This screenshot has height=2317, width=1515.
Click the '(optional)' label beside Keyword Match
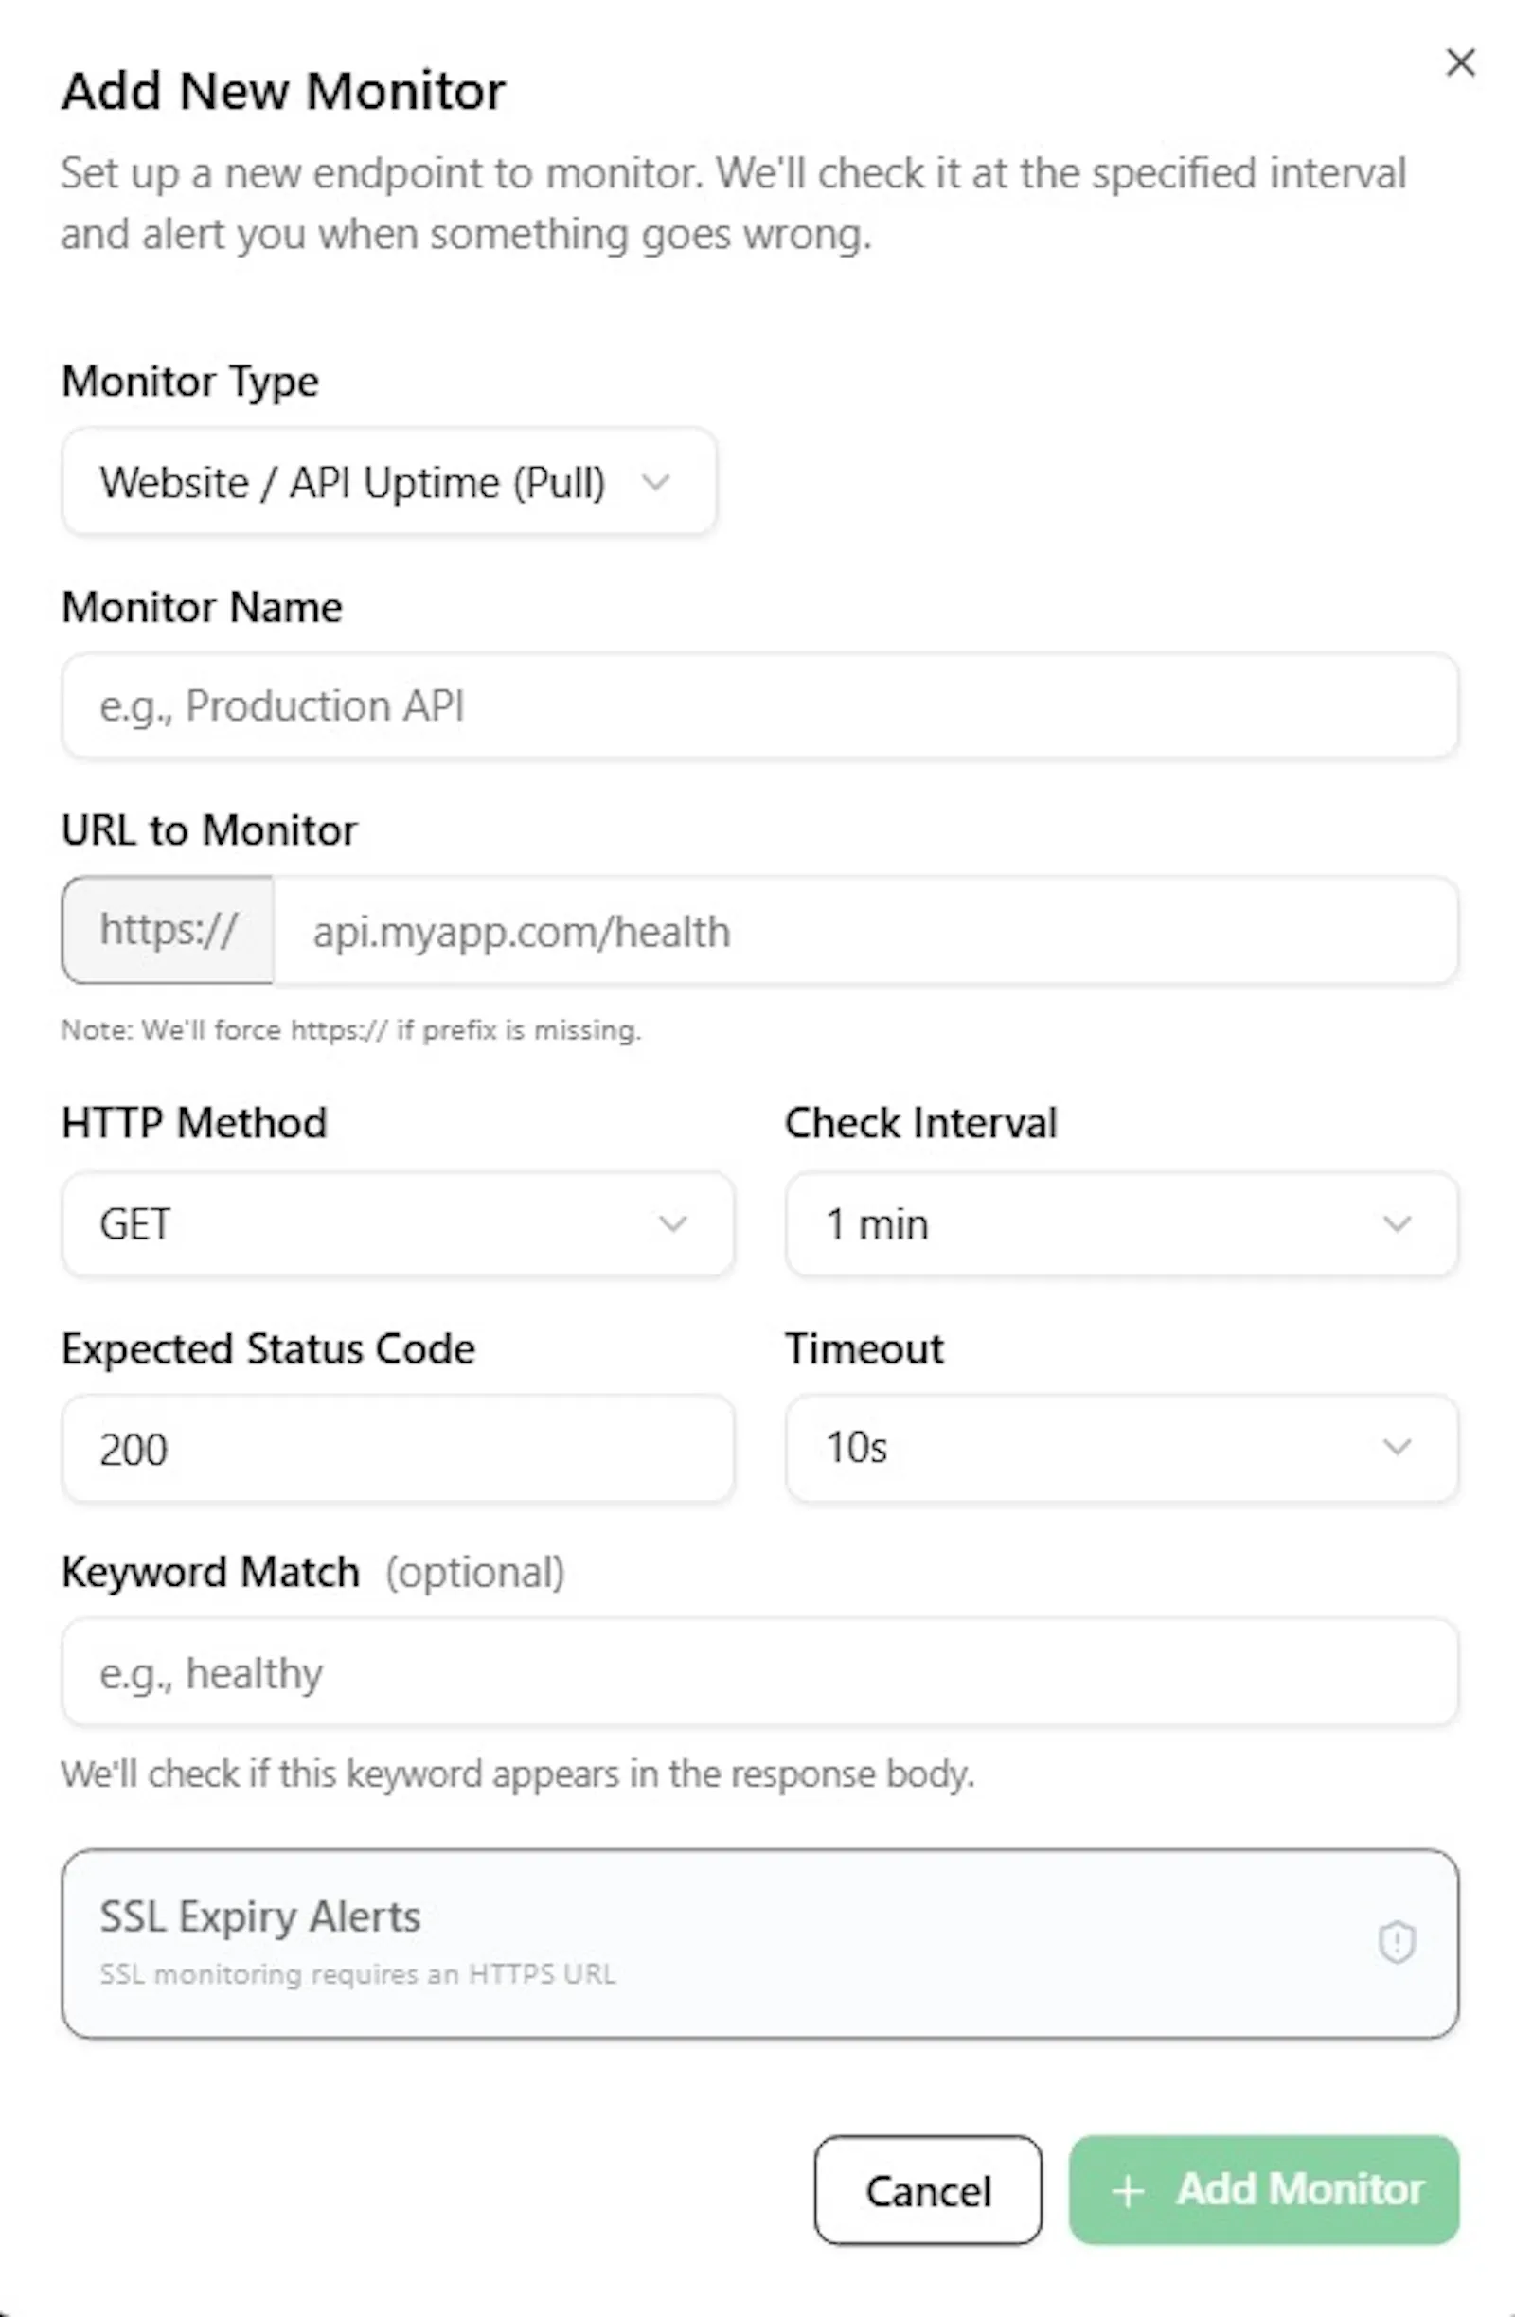(475, 1572)
